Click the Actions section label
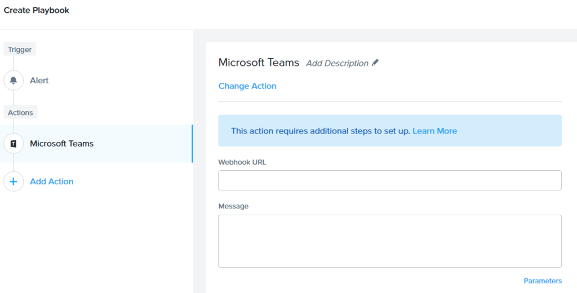Viewport: 577px width, 293px height. (21, 113)
